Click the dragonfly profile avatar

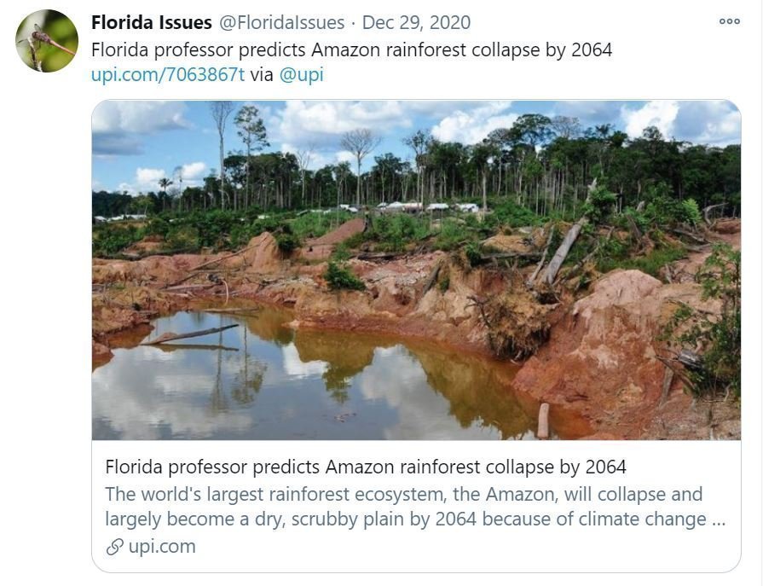[47, 41]
